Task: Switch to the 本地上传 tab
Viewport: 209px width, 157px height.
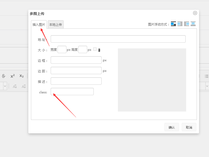Action: [55, 24]
